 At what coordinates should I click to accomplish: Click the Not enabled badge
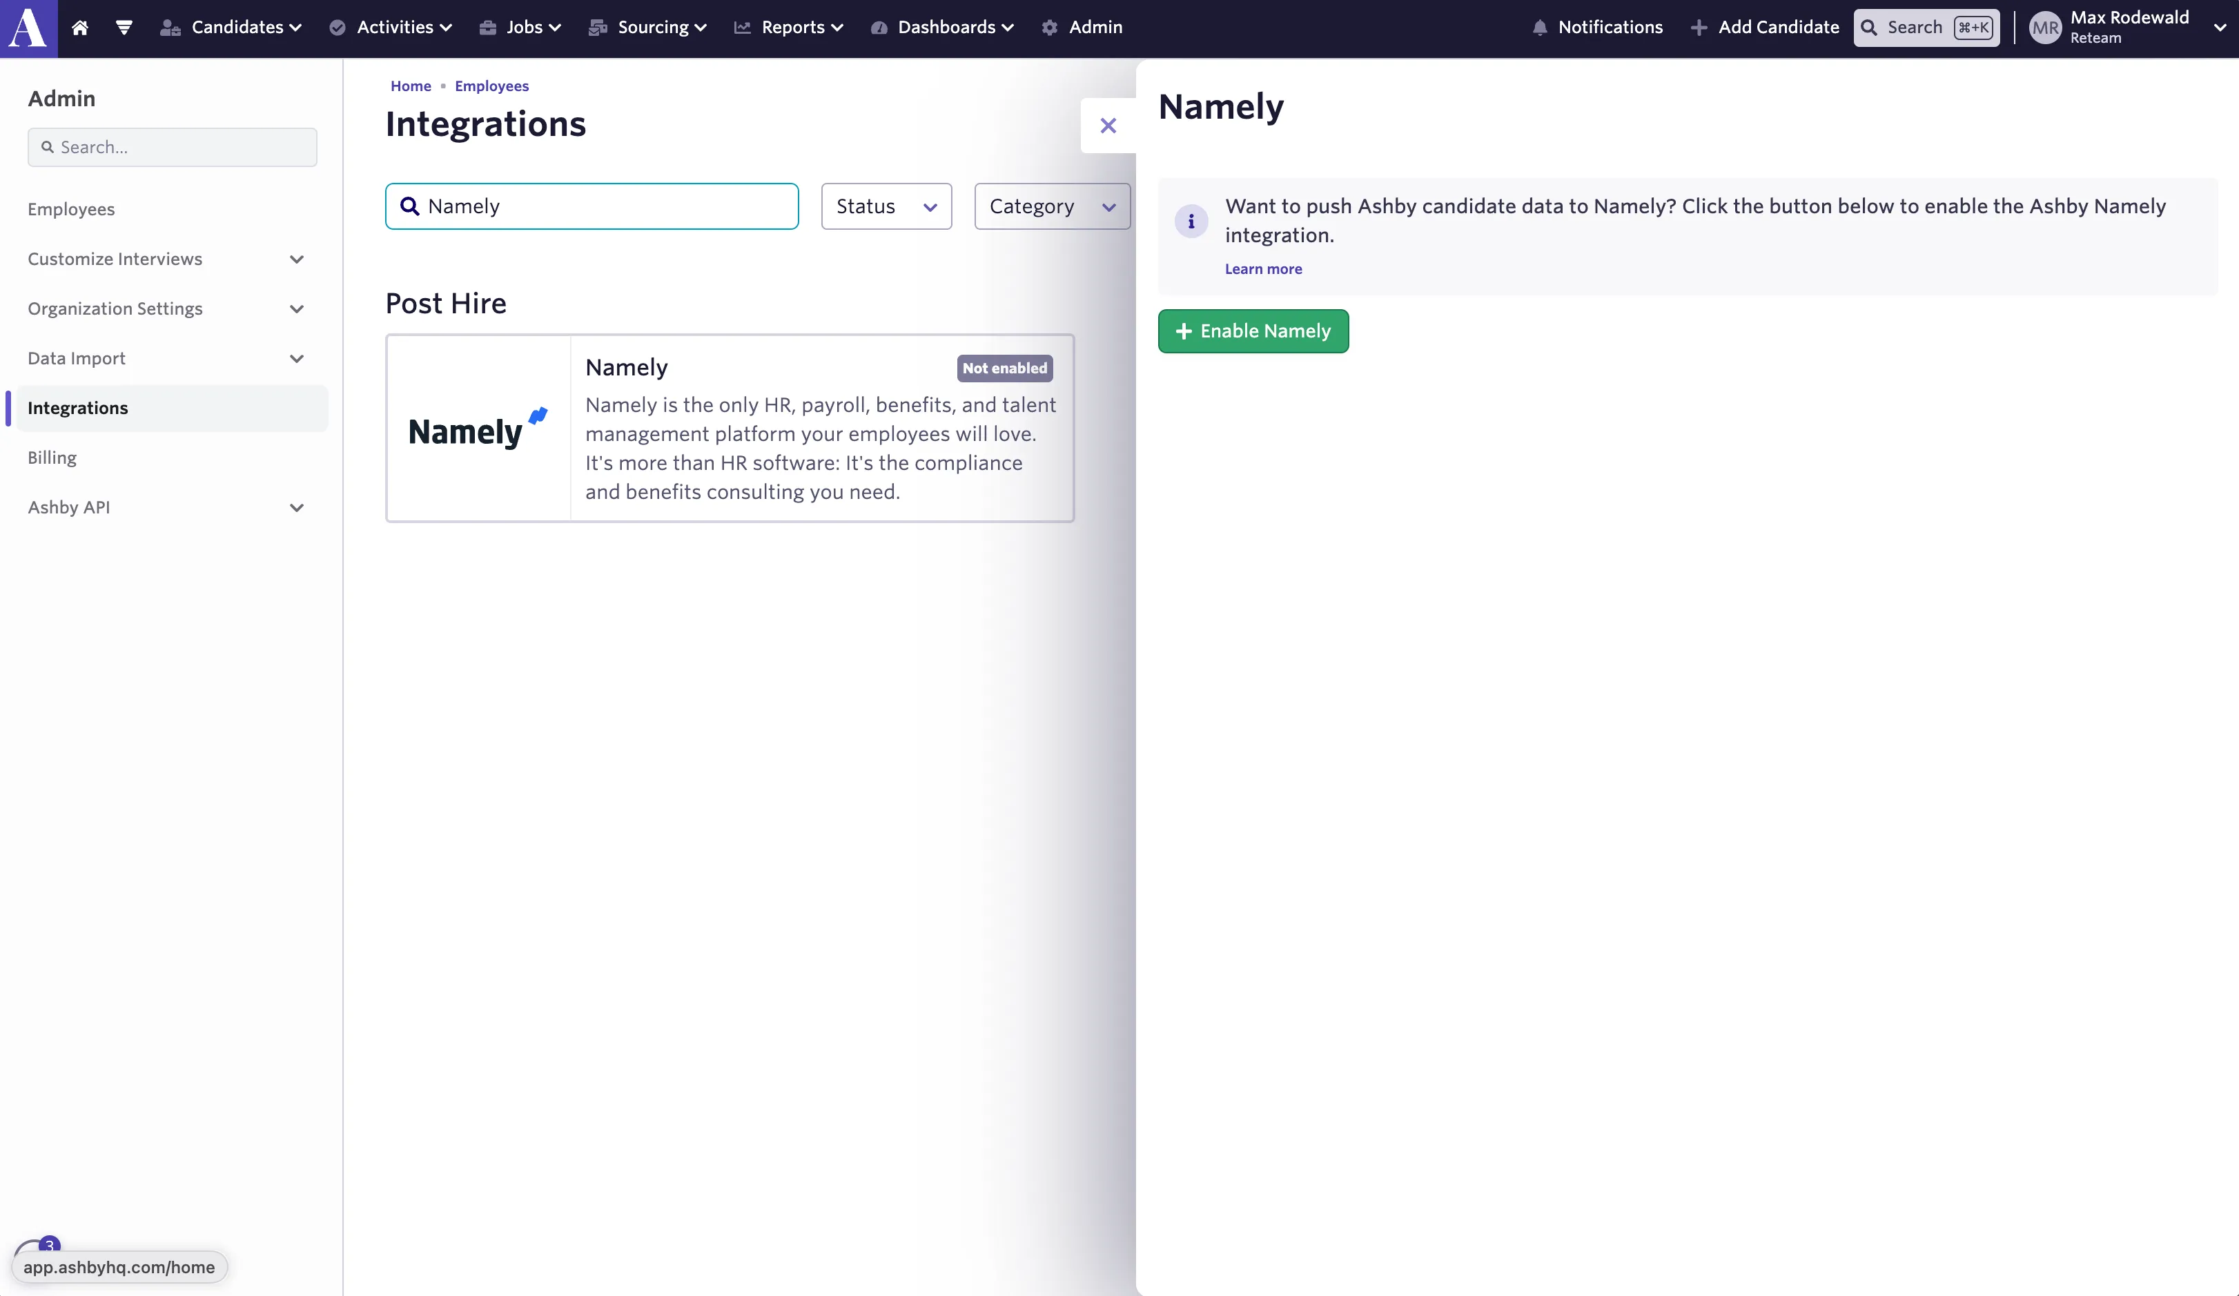point(1005,368)
